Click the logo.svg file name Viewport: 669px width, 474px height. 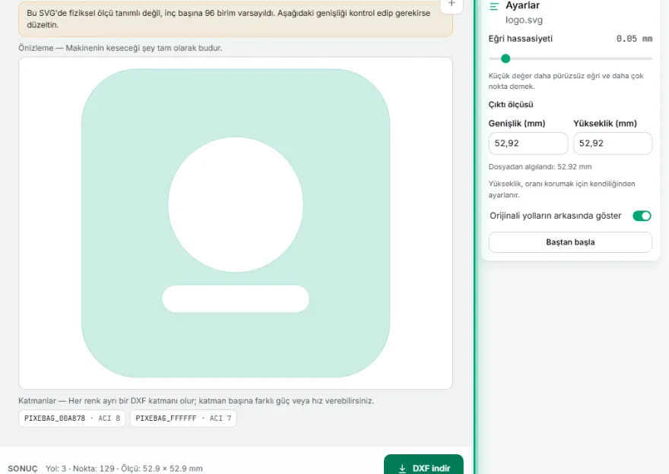(x=524, y=20)
